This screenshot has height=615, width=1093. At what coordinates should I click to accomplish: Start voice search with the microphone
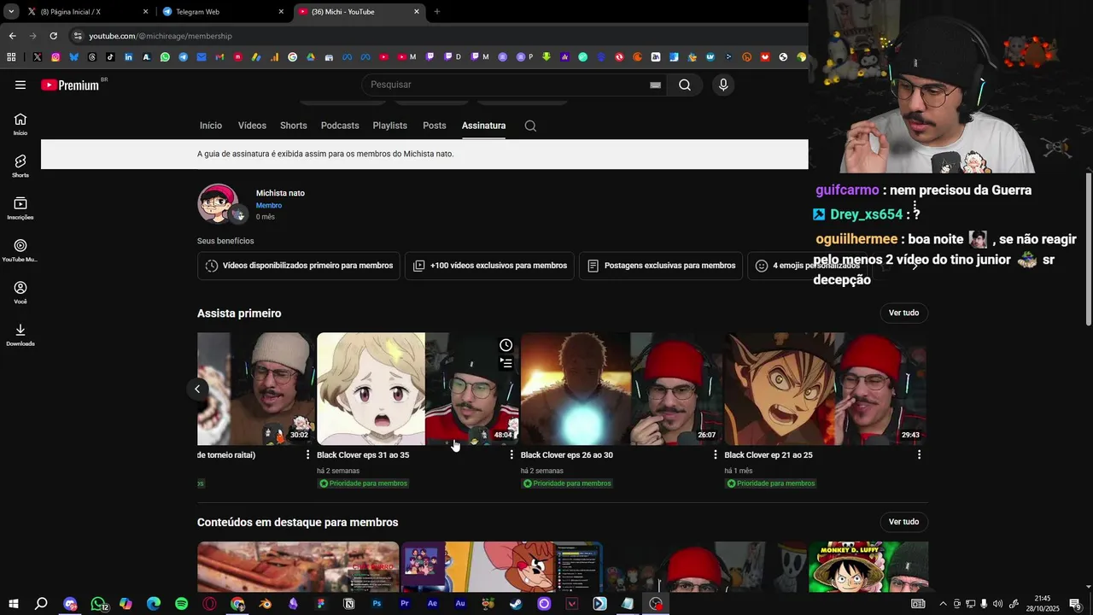pyautogui.click(x=723, y=85)
